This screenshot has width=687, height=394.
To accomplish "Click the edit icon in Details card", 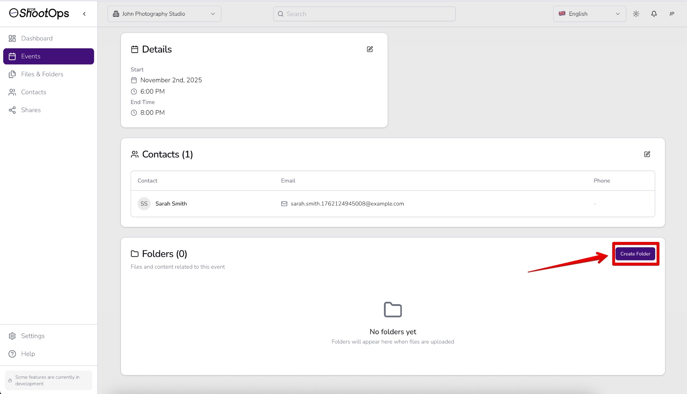I will tap(370, 49).
